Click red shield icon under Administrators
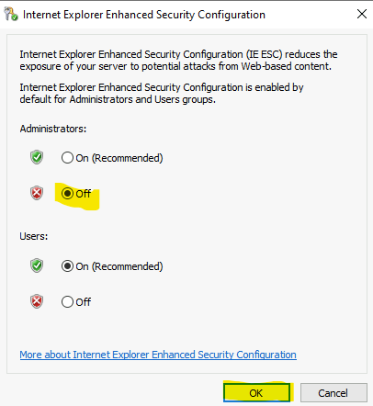This screenshot has width=373, height=406. (37, 193)
